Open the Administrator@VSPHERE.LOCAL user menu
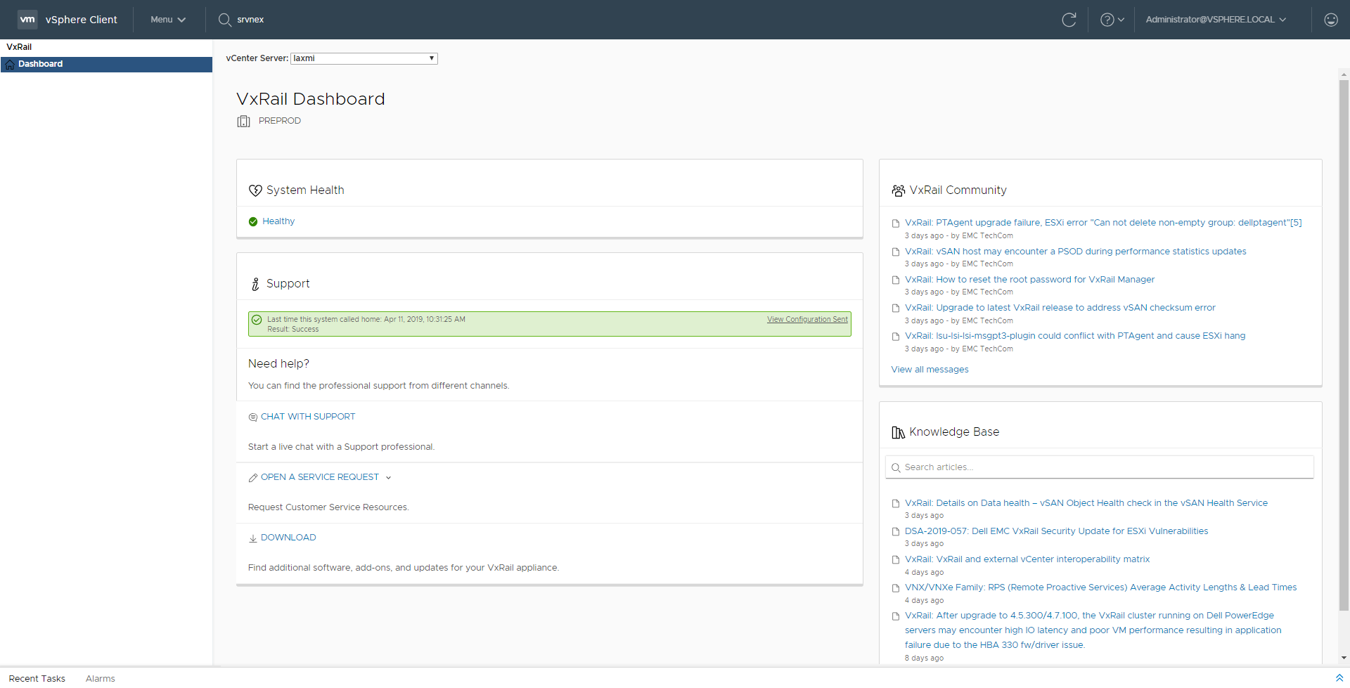This screenshot has height=688, width=1350. pyautogui.click(x=1215, y=20)
